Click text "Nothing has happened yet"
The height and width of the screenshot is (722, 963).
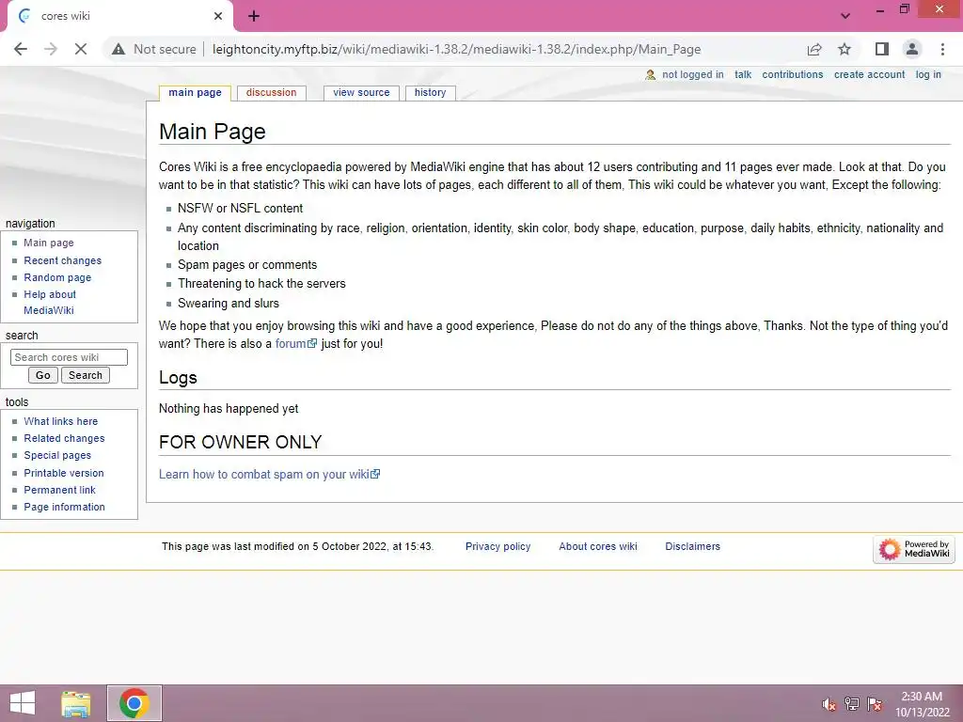pos(229,409)
